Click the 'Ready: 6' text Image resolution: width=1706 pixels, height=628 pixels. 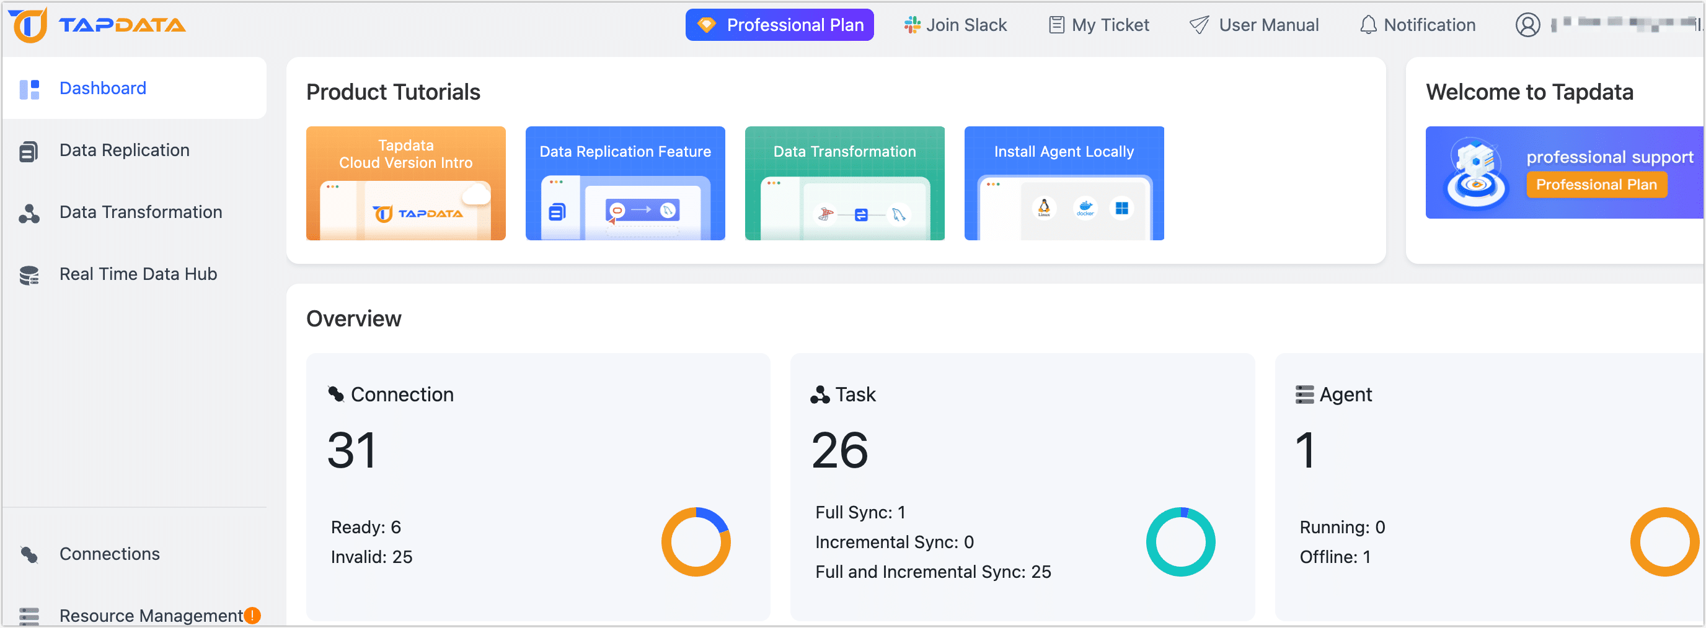pyautogui.click(x=366, y=528)
